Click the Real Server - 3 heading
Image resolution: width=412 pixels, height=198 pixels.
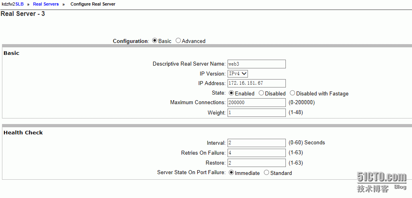click(x=23, y=14)
